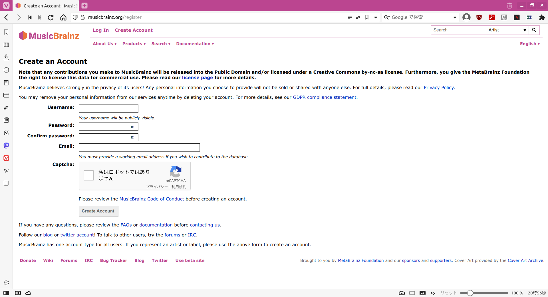
Task: Toggle the side panel visibility
Action: 6,293
